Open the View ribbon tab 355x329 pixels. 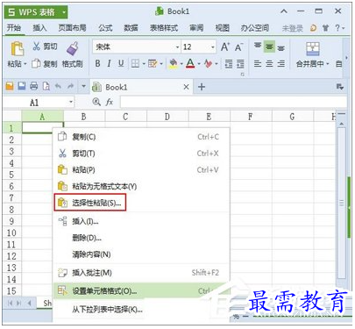[x=222, y=28]
